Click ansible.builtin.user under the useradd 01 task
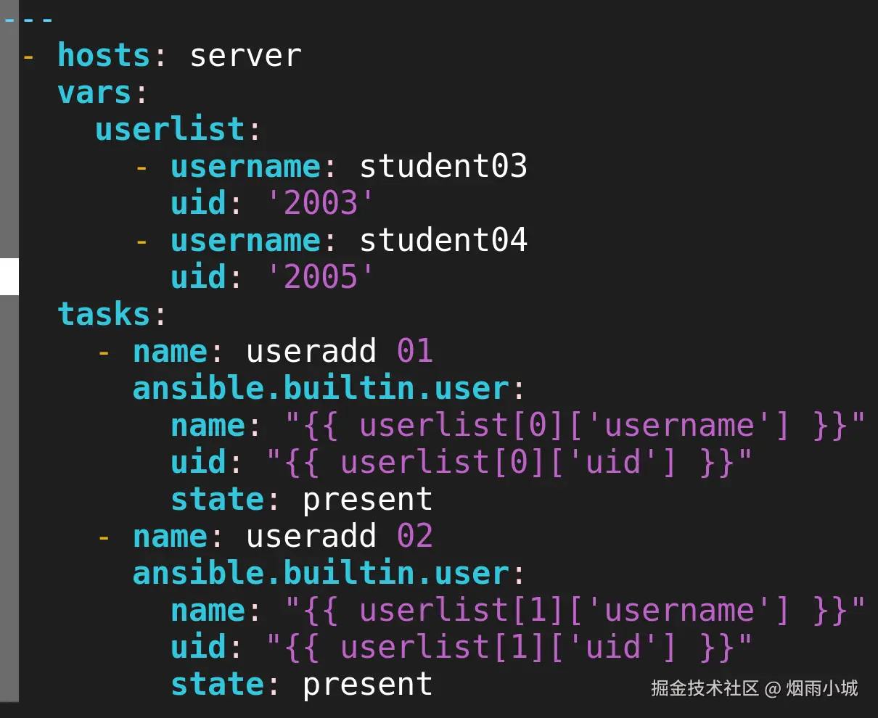This screenshot has width=878, height=718. 321,389
